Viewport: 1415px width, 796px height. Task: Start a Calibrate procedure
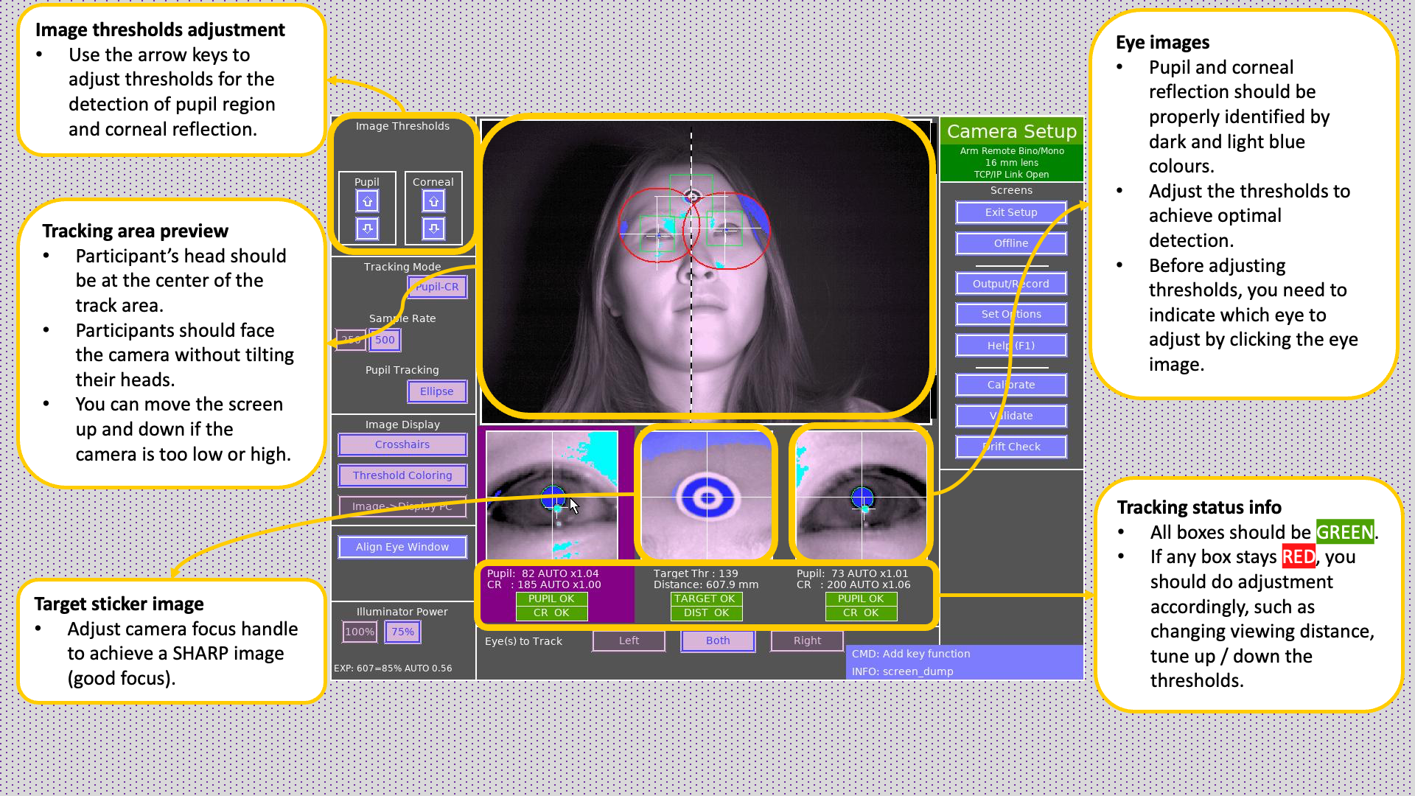pyautogui.click(x=1010, y=384)
